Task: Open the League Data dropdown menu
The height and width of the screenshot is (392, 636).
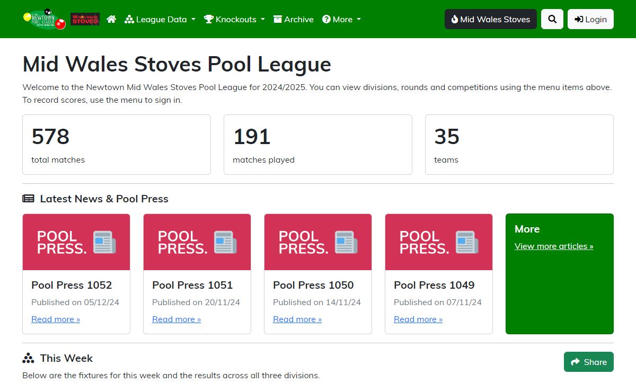Action: 160,19
